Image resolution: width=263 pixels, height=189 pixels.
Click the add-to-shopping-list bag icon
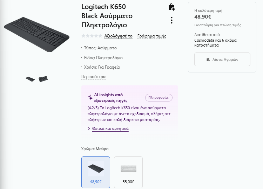click(x=171, y=7)
